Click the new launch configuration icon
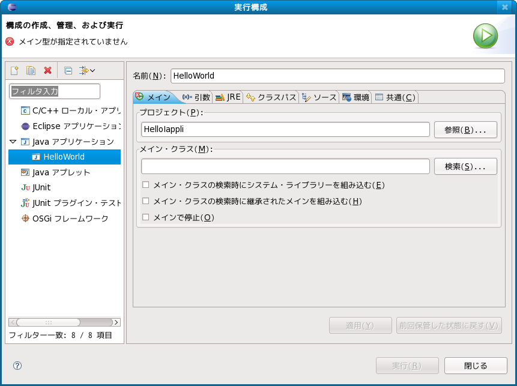The width and height of the screenshot is (517, 386). (x=14, y=70)
